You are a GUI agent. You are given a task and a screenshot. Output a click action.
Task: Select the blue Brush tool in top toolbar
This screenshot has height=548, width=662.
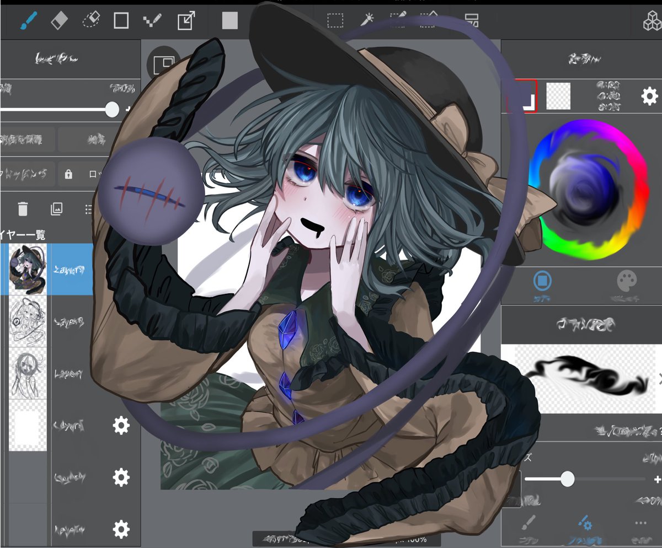click(28, 21)
